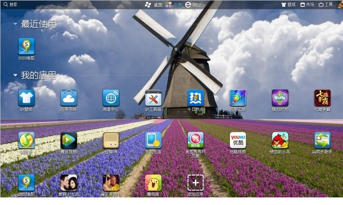Click the 添加应用 plus tile
Viewport: 343px width, 205px height.
(195, 183)
